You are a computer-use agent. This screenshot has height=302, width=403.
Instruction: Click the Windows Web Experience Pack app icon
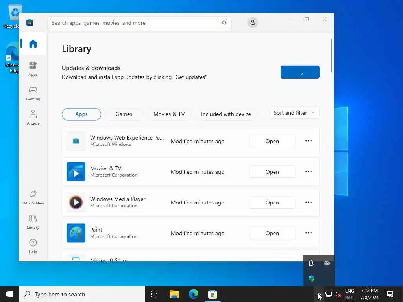(76, 141)
